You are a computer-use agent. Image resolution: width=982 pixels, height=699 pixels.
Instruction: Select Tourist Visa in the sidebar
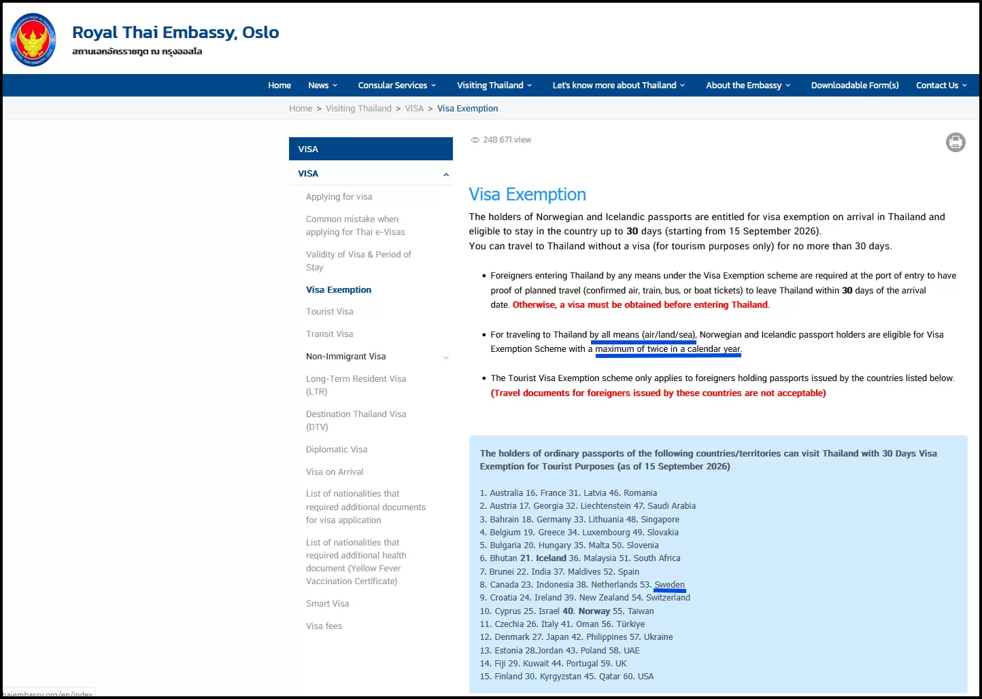pyautogui.click(x=330, y=312)
